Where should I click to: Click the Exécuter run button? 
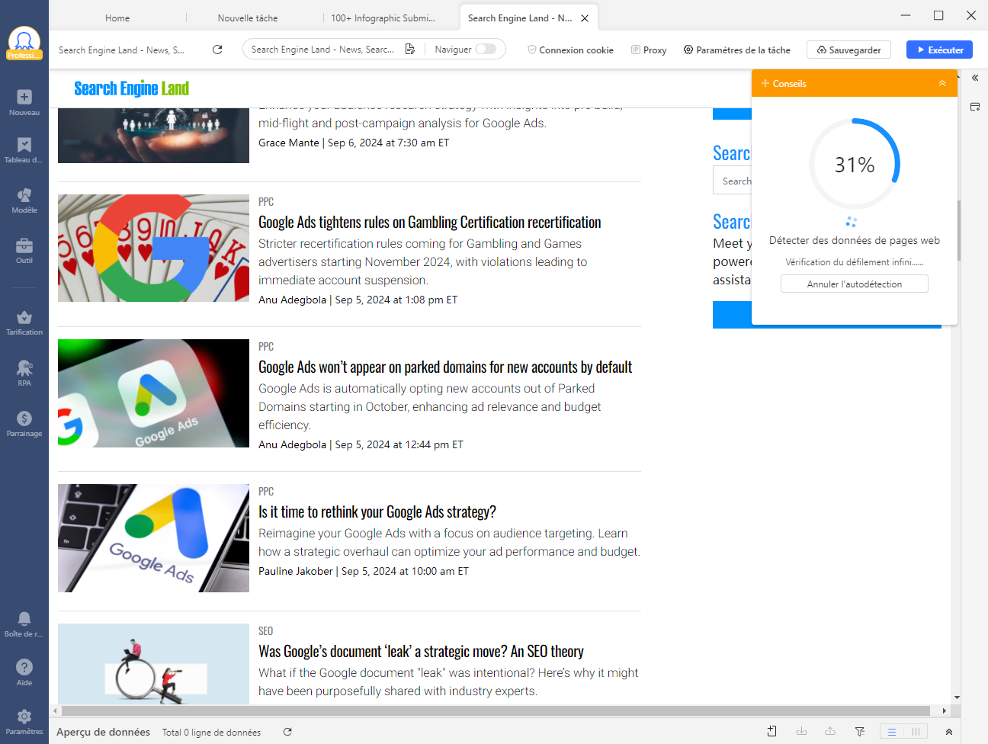click(x=939, y=50)
